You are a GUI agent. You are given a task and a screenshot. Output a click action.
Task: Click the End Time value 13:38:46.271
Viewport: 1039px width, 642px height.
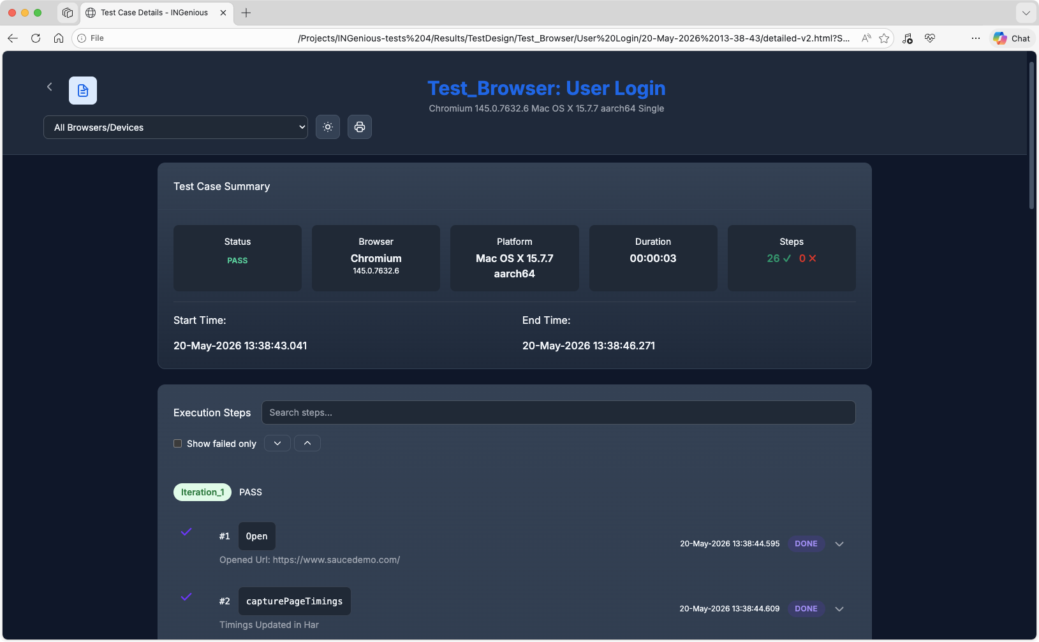(x=589, y=346)
